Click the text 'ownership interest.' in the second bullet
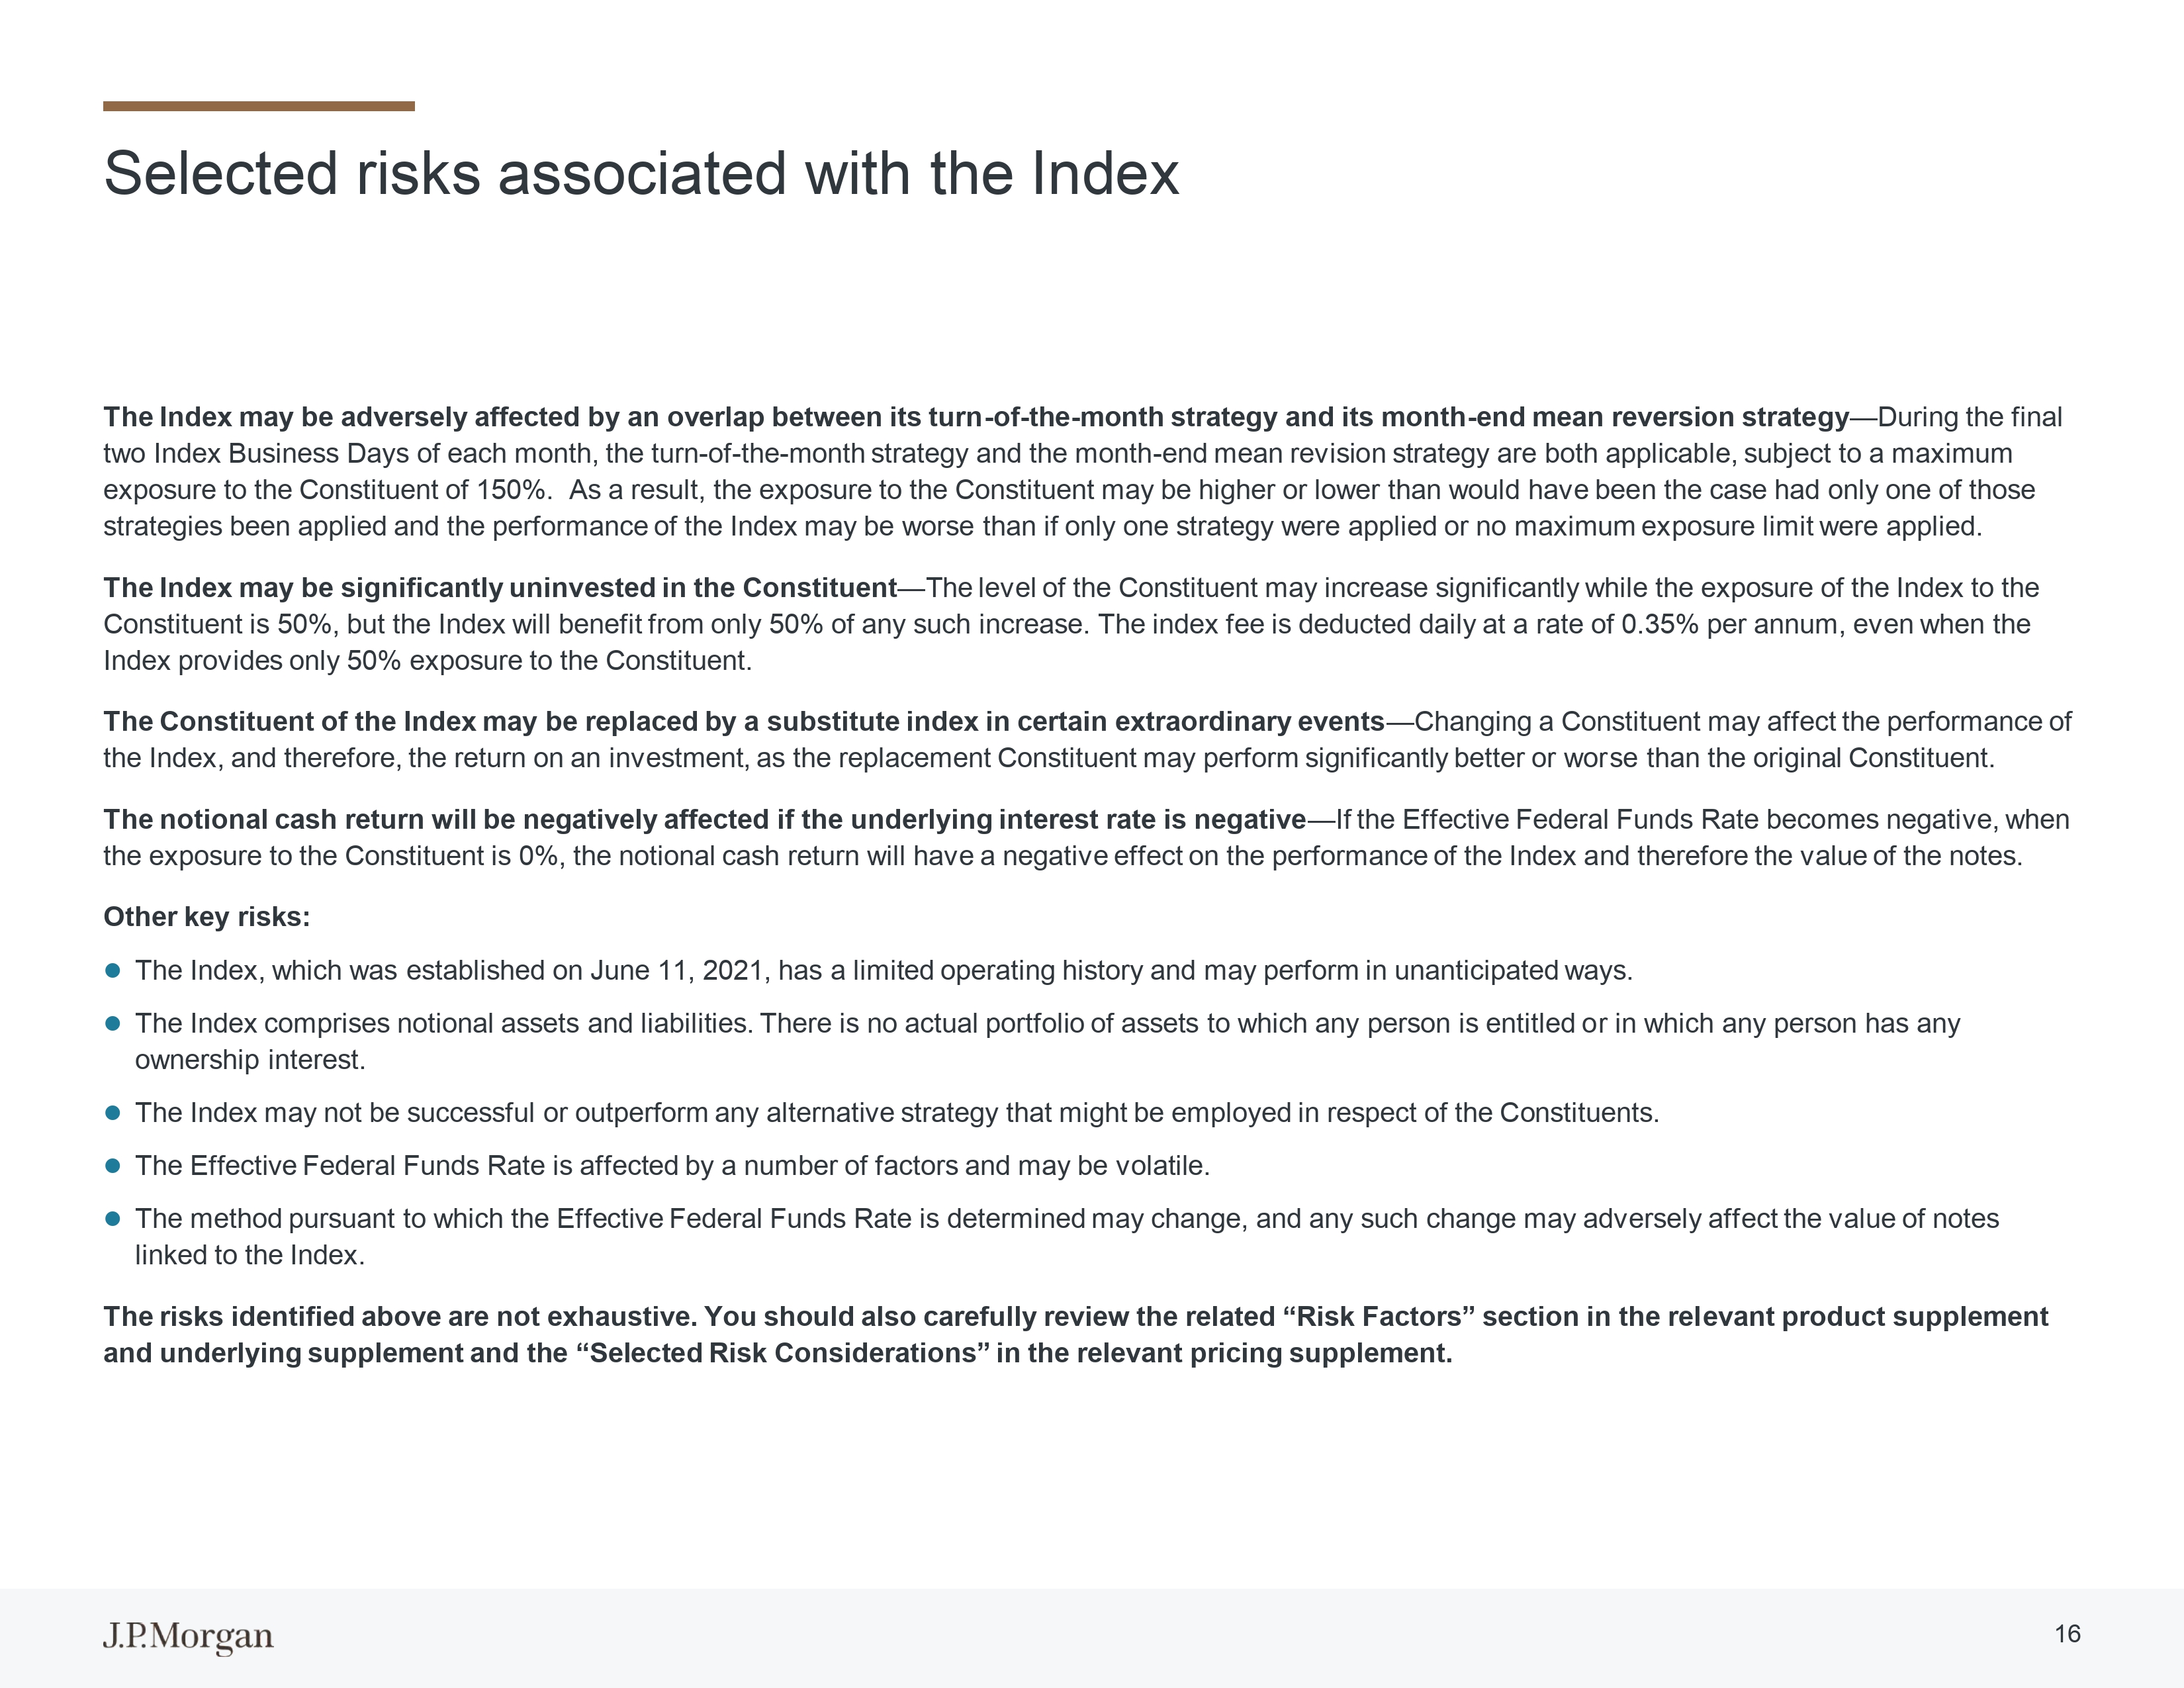This screenshot has width=2184, height=1688. [250, 1060]
